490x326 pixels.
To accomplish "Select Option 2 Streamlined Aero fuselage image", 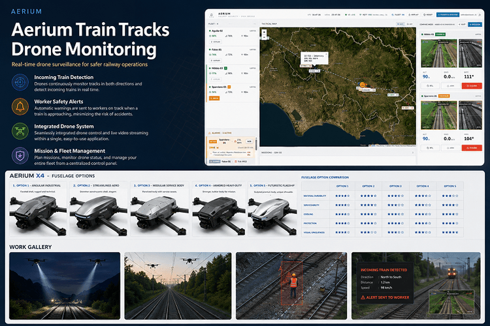I will (x=99, y=215).
